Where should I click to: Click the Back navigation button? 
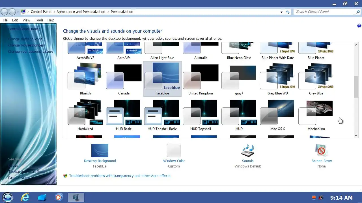point(4,12)
